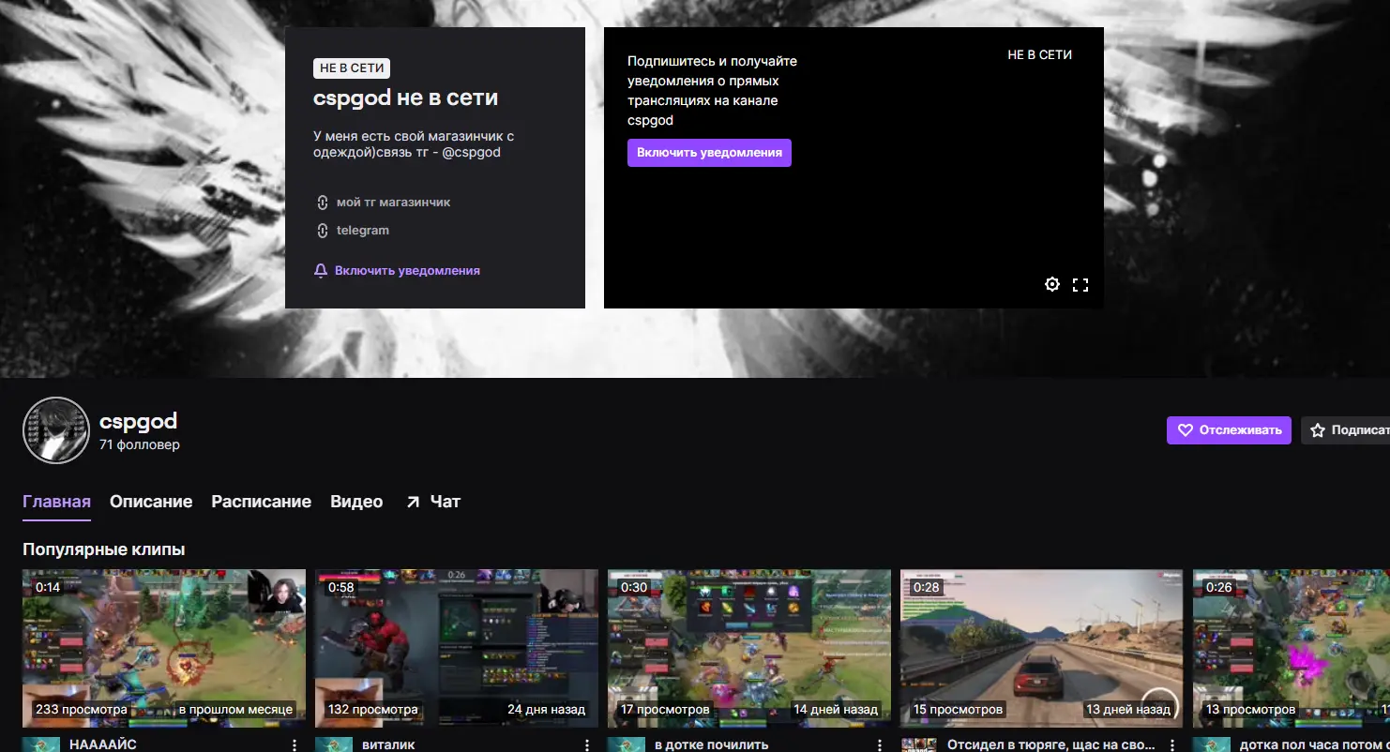Click the 13 просмотров view count
This screenshot has height=752, width=1390.
(x=1251, y=710)
